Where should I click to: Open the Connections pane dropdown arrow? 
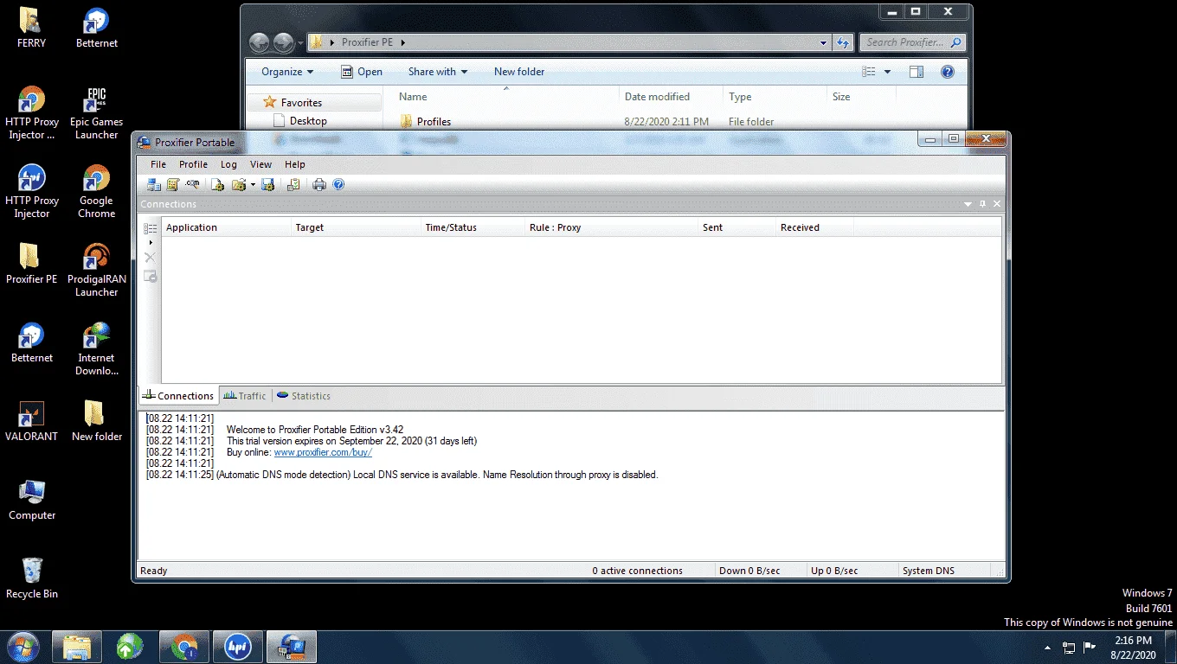(x=968, y=204)
